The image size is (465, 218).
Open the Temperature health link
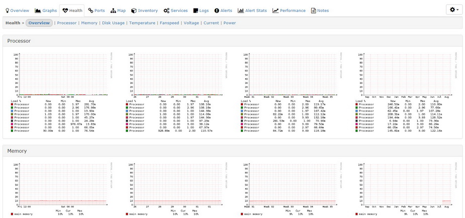[x=142, y=23]
